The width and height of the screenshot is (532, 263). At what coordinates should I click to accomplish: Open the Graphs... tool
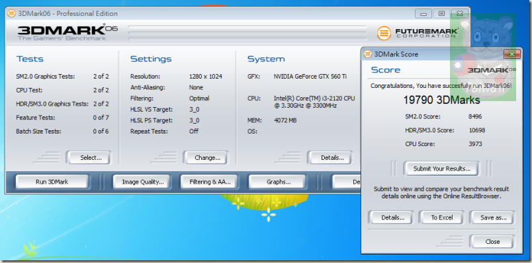[277, 182]
